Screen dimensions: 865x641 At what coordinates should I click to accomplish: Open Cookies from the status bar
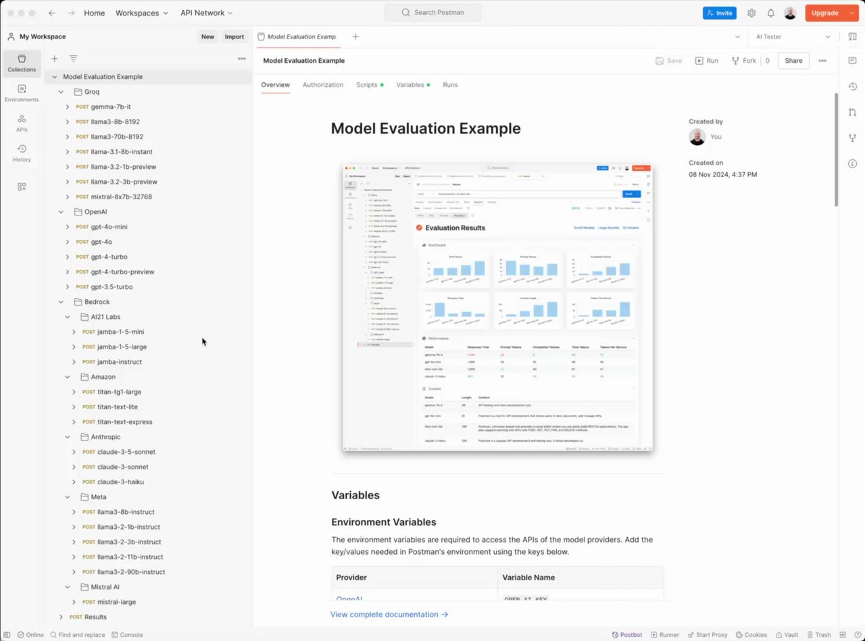click(751, 635)
